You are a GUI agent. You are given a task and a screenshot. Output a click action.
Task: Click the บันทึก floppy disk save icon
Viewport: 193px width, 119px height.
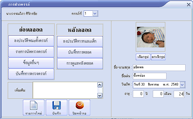click(57, 105)
